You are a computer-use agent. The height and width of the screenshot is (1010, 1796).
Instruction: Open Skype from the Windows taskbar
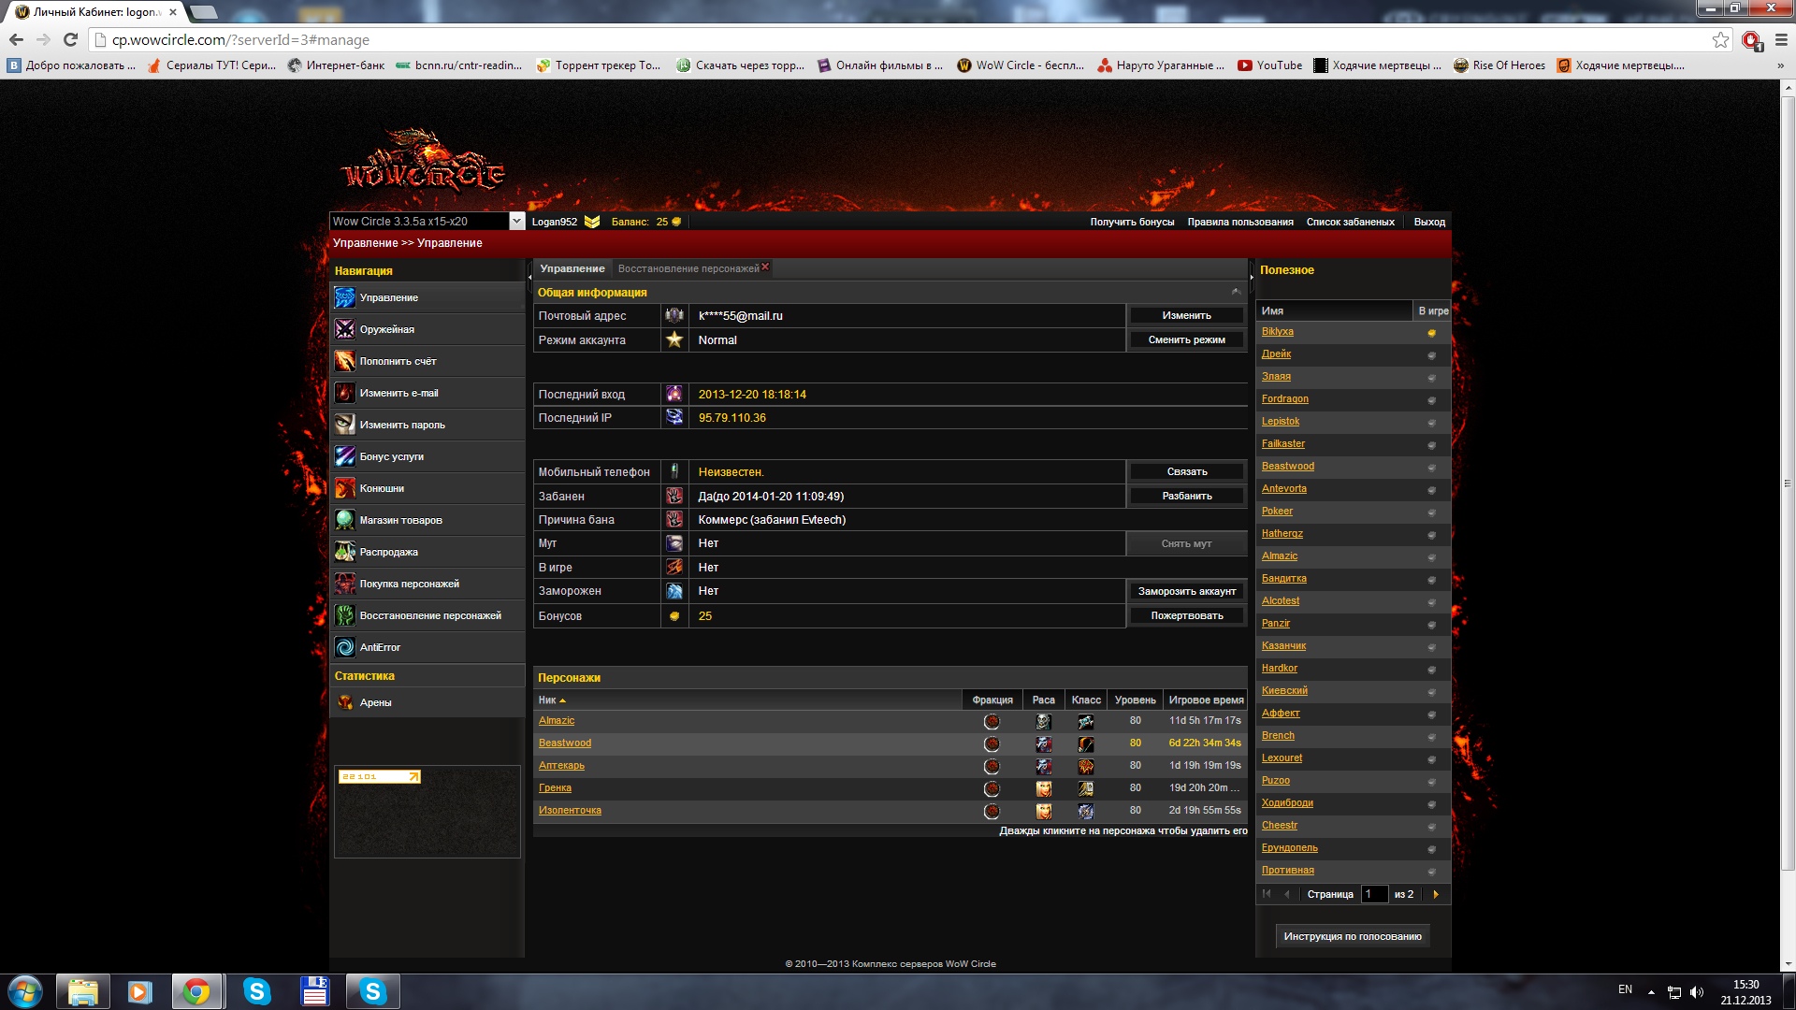[257, 991]
